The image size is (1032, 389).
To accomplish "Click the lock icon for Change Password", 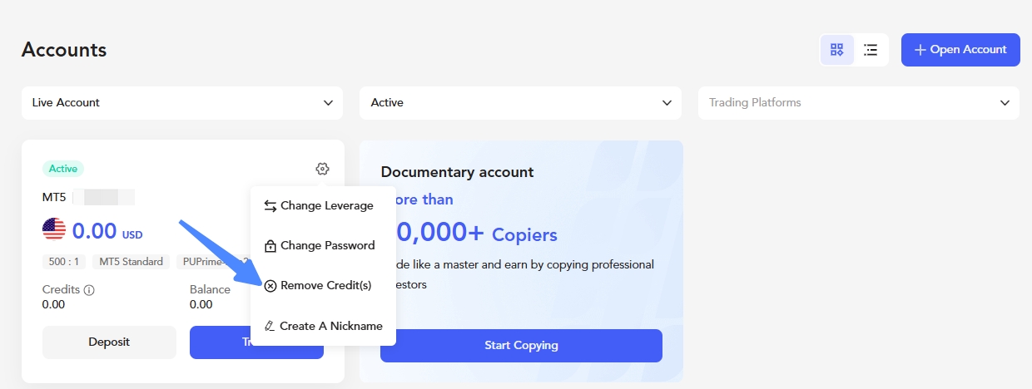I will coord(270,246).
